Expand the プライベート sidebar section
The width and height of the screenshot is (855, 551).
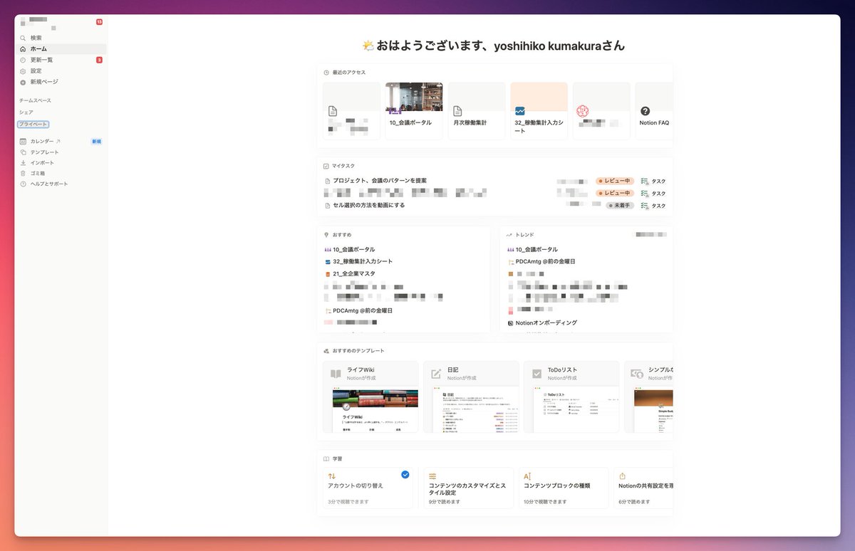coord(33,125)
